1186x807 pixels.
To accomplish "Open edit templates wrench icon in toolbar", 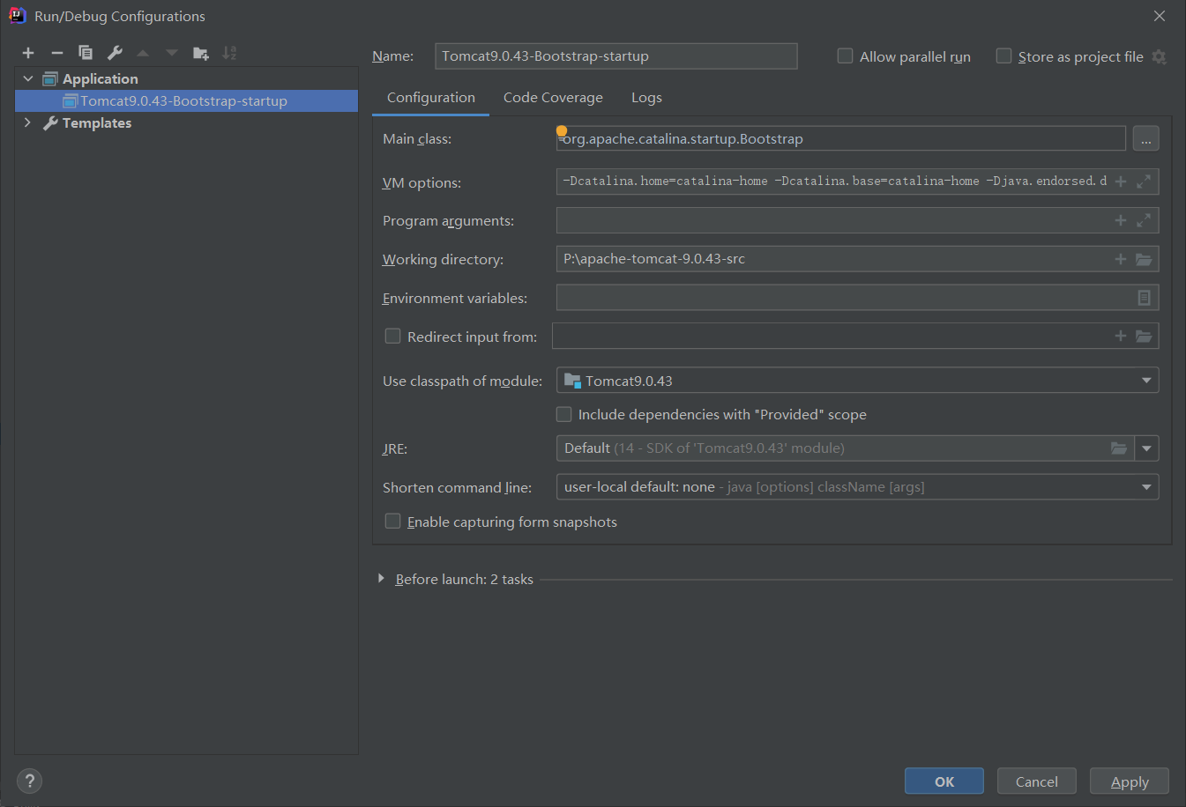I will 115,53.
